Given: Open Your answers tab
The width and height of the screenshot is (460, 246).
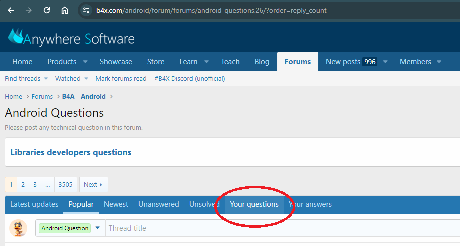Looking at the screenshot, I should coord(310,204).
